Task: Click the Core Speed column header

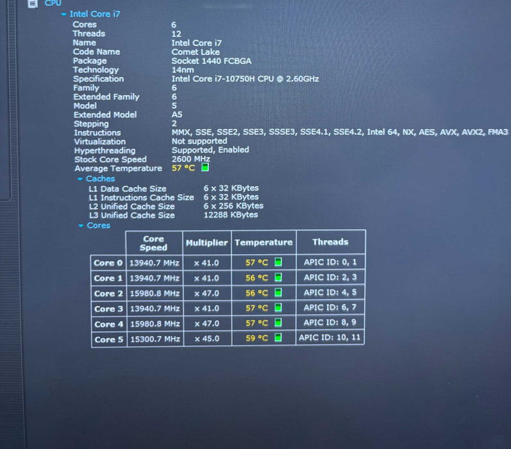Action: point(153,243)
